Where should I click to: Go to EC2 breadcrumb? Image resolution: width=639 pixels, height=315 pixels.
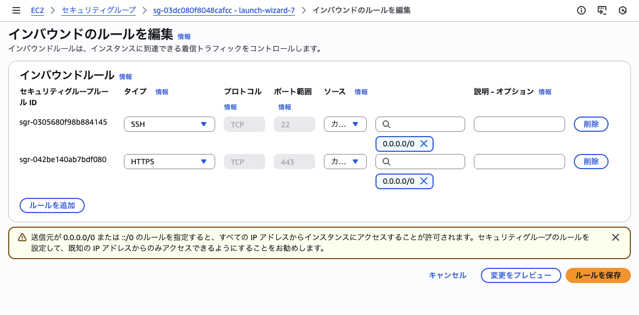pyautogui.click(x=37, y=10)
